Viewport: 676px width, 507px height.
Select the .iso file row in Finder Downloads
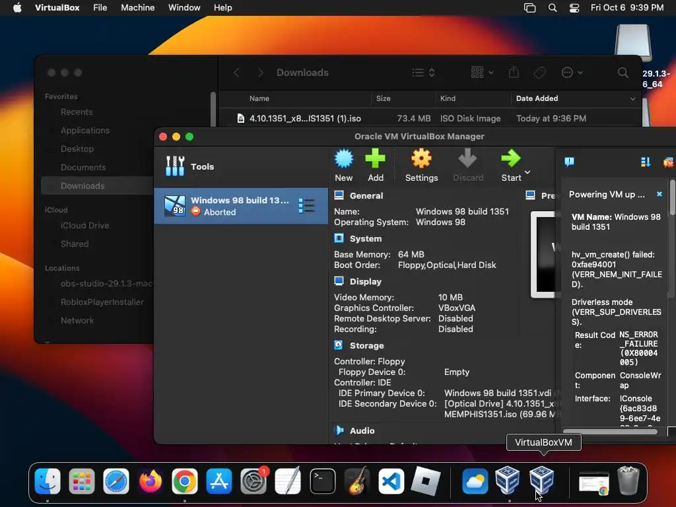coord(430,118)
